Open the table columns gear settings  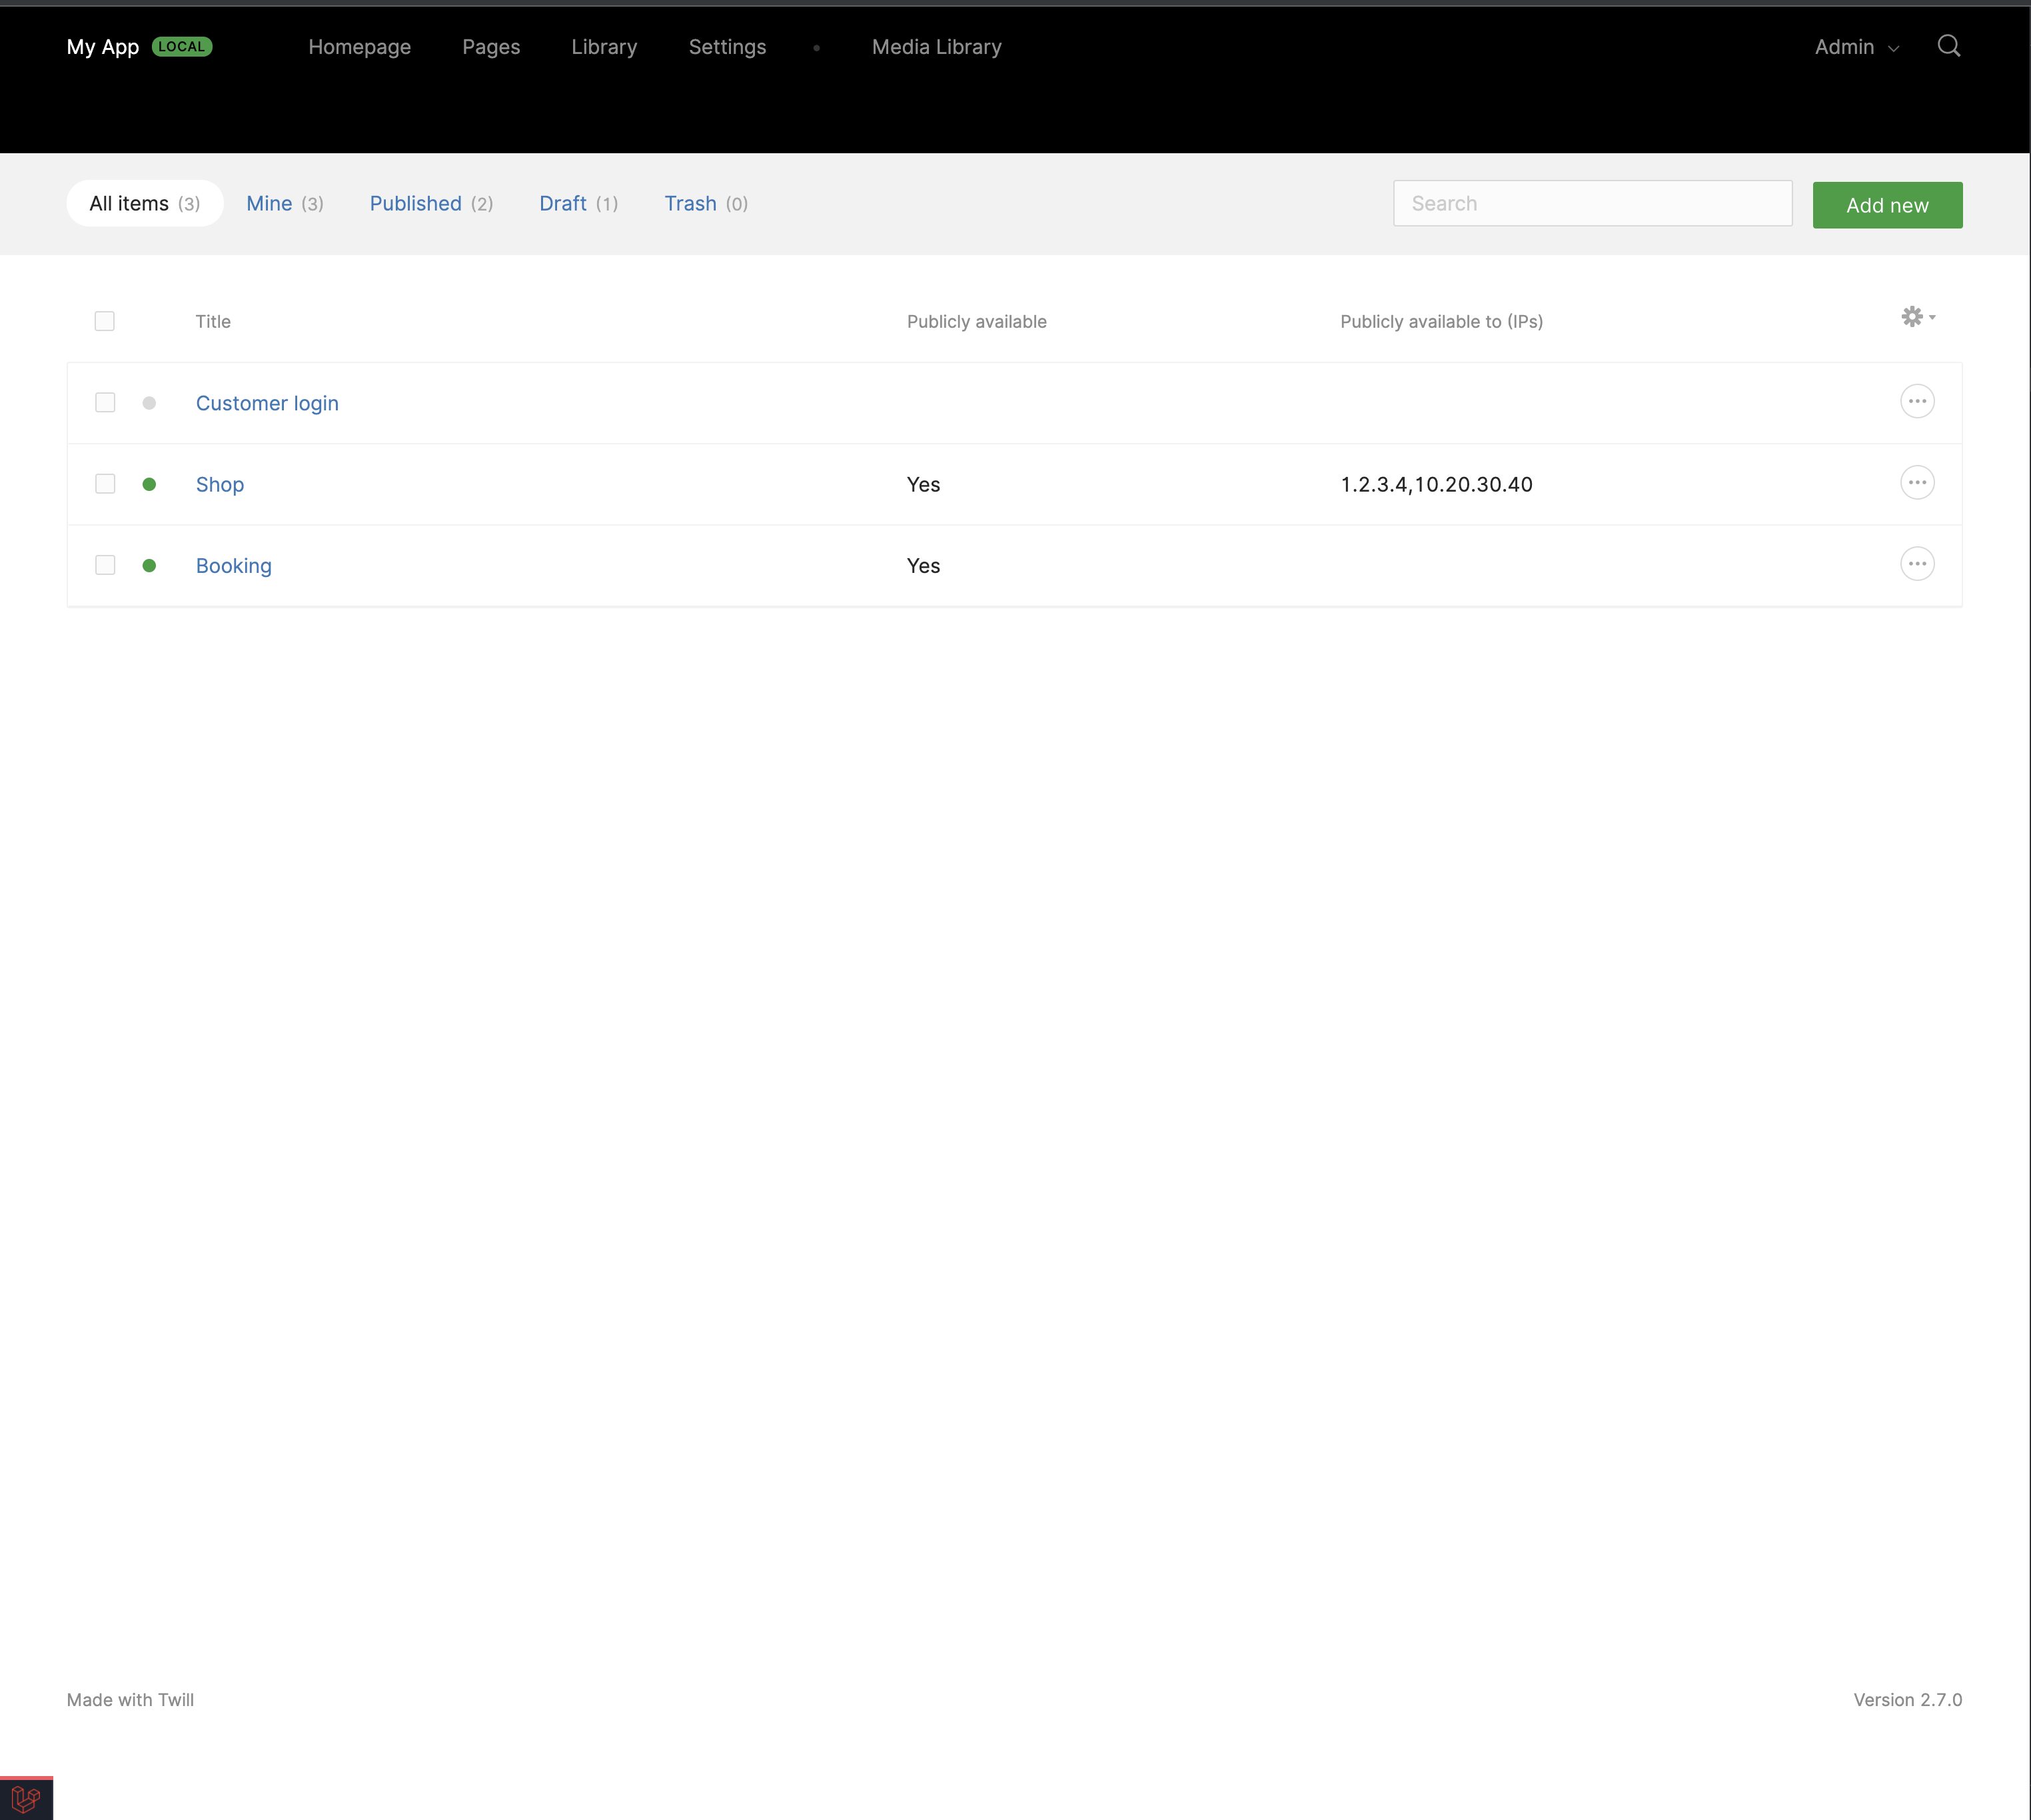point(1916,317)
